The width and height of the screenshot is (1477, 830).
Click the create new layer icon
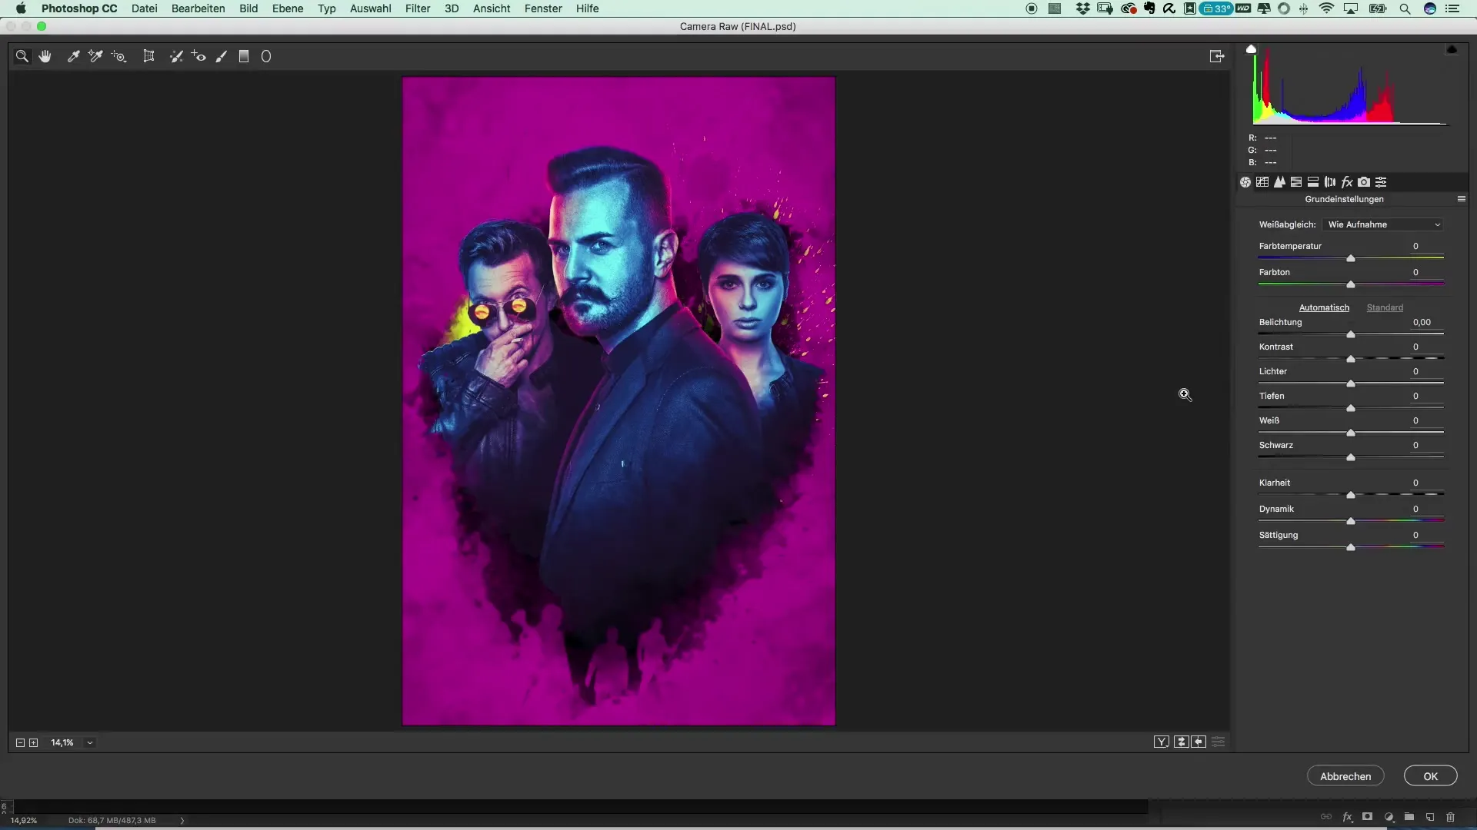tap(1430, 817)
